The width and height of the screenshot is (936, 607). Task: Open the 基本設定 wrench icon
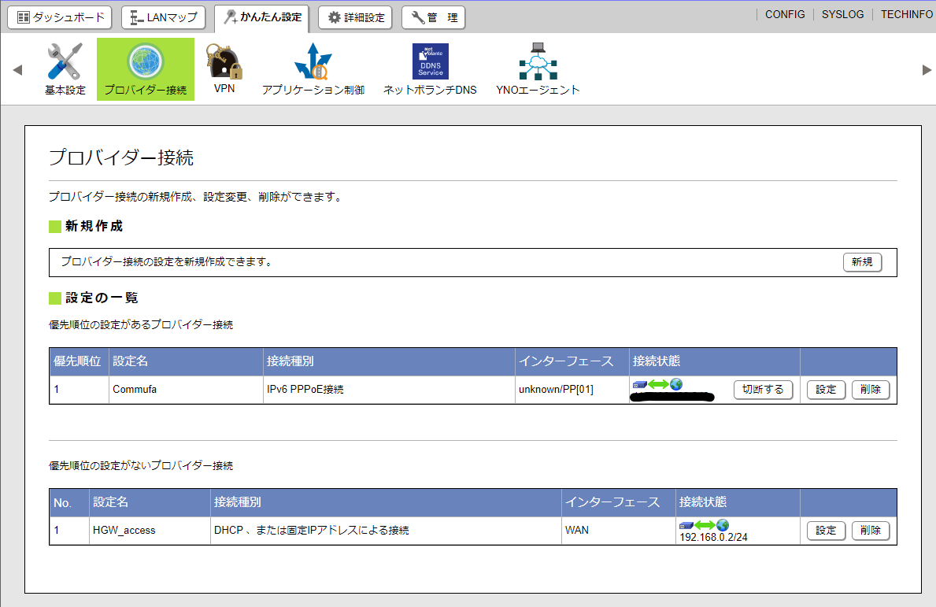[65, 69]
